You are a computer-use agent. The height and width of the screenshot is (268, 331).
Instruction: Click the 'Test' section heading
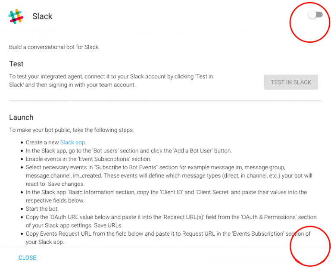(16, 64)
